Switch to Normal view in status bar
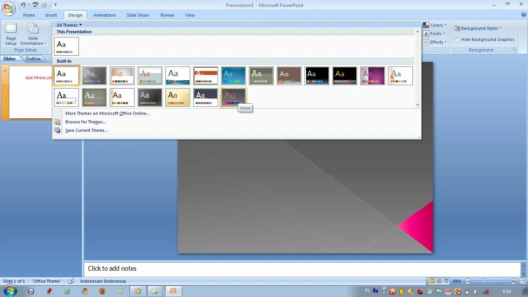 [432, 281]
